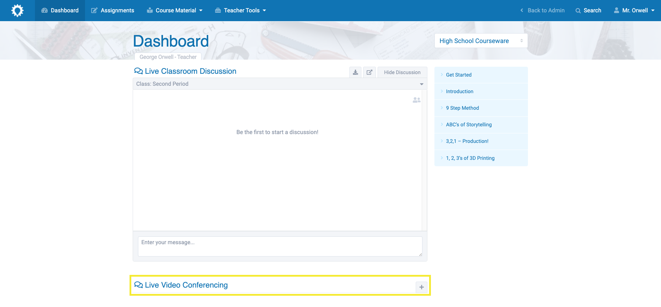Click the Dashboard page title
The width and height of the screenshot is (661, 307).
pos(171,41)
